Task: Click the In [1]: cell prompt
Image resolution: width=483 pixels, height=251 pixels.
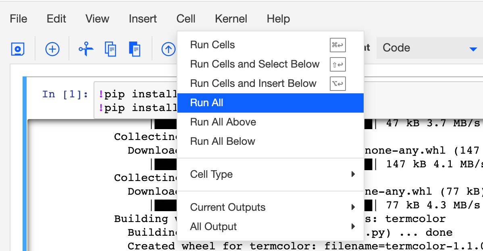Action: coord(65,94)
